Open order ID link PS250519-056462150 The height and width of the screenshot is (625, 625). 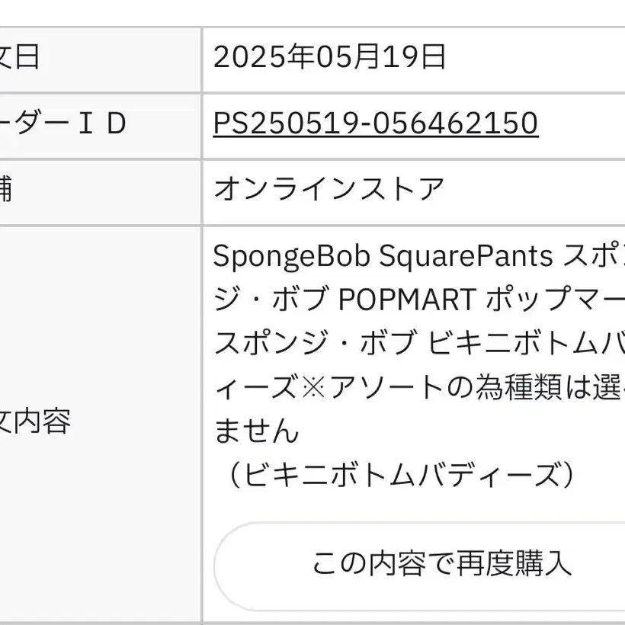pos(376,123)
